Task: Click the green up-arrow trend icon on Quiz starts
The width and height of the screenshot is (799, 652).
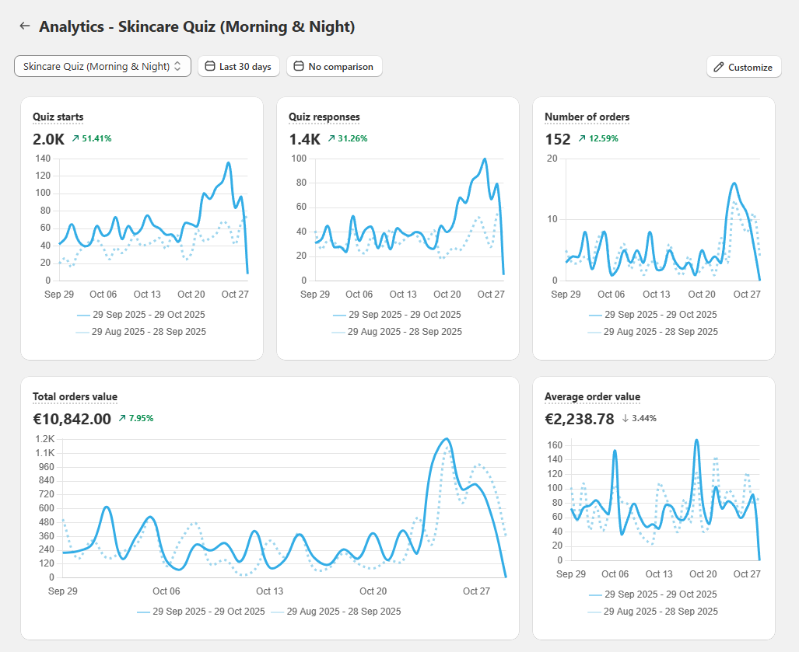Action: (x=75, y=138)
